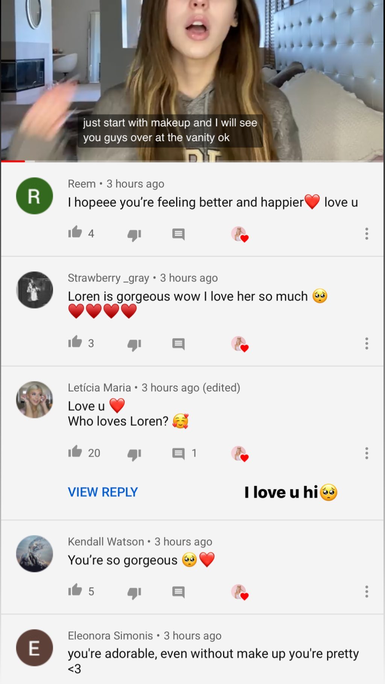Click VIEW REPLY under Letícia Maria's comment
385x684 pixels.
pos(103,492)
